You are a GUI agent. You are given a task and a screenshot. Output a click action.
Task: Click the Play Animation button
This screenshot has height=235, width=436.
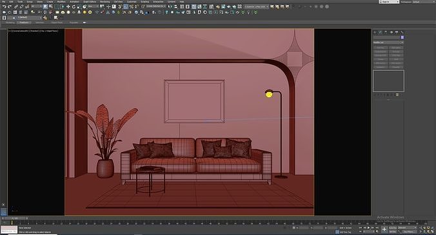368,228
